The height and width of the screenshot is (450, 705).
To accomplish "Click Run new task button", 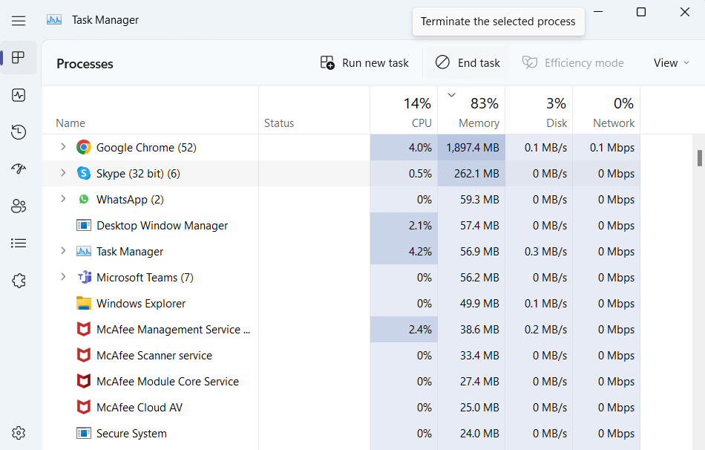I will 364,62.
